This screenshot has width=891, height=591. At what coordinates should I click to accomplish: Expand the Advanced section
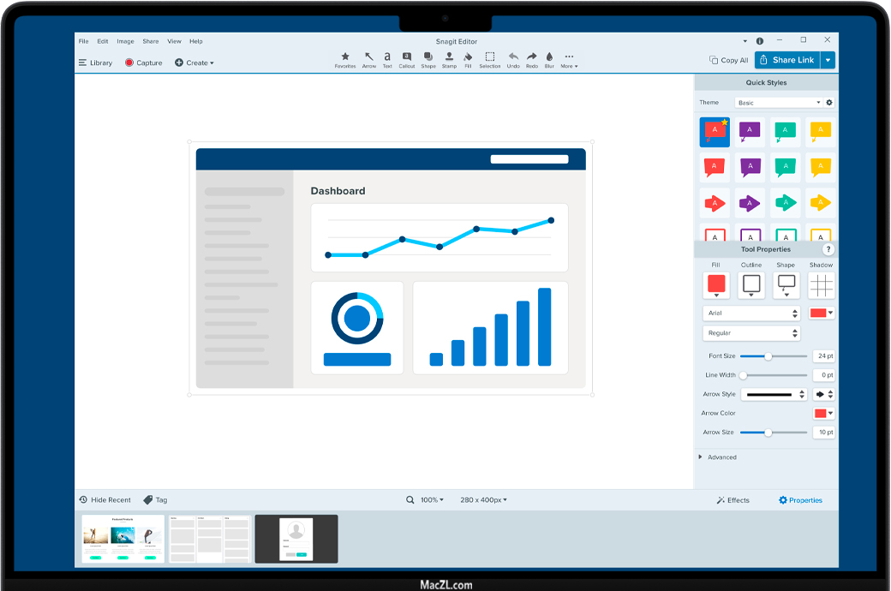718,457
